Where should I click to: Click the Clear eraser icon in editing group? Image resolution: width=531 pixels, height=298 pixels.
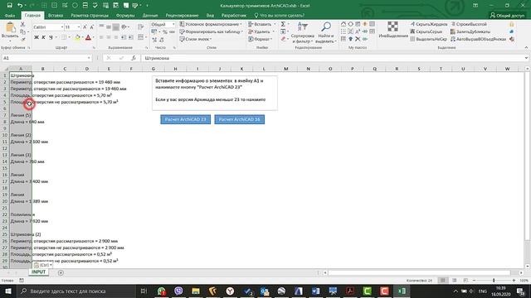click(283, 39)
